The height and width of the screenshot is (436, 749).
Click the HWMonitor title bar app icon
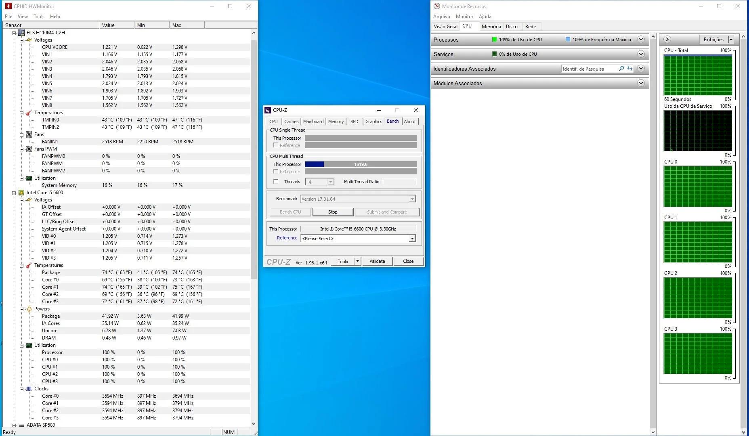tap(8, 6)
